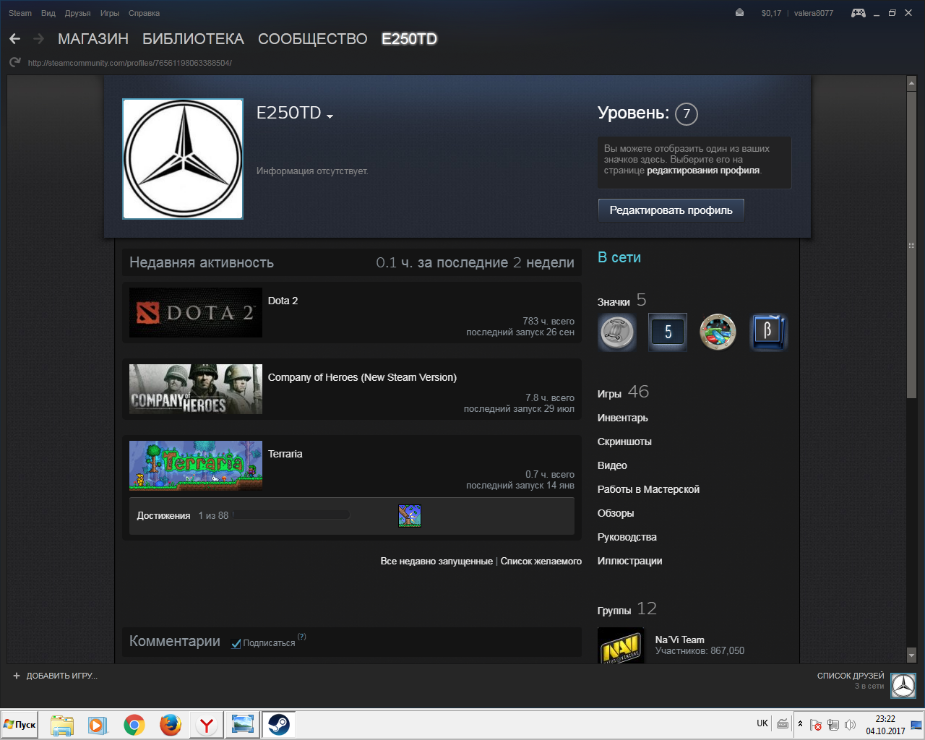The width and height of the screenshot is (925, 740).
Task: Open the security flag tray icon
Action: pos(816,725)
